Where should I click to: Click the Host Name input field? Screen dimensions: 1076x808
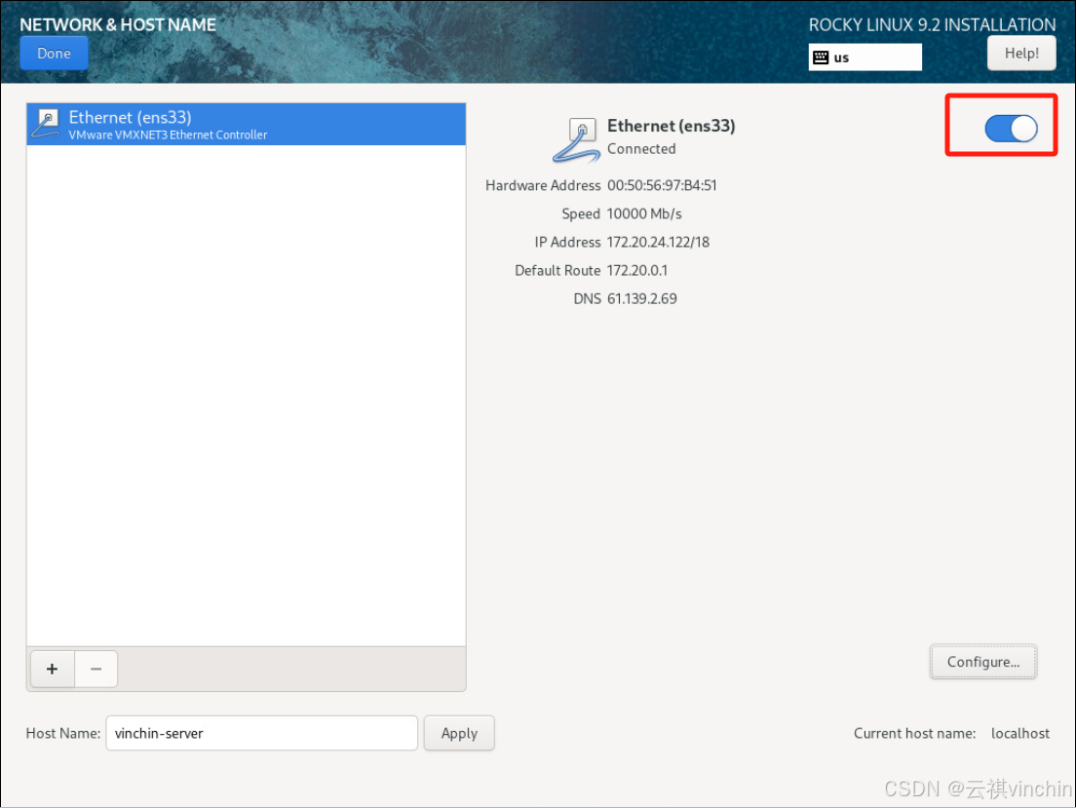(261, 733)
